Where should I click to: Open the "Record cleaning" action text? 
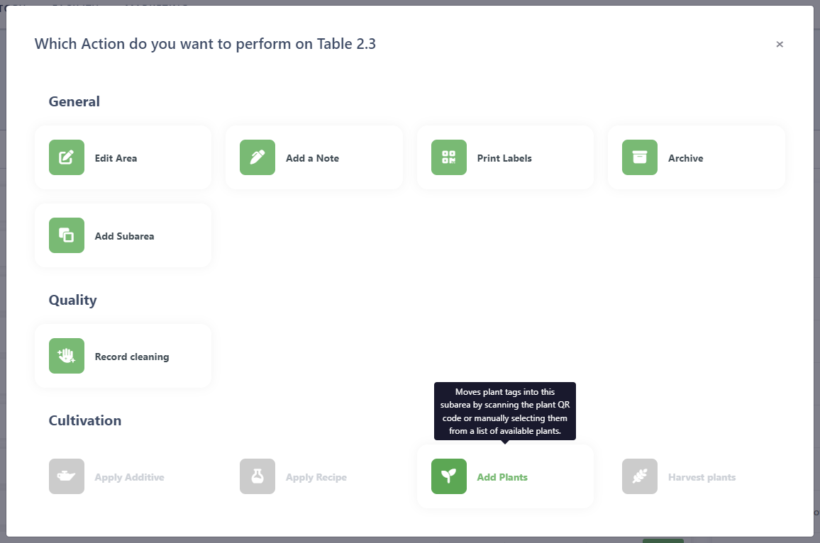click(x=132, y=357)
